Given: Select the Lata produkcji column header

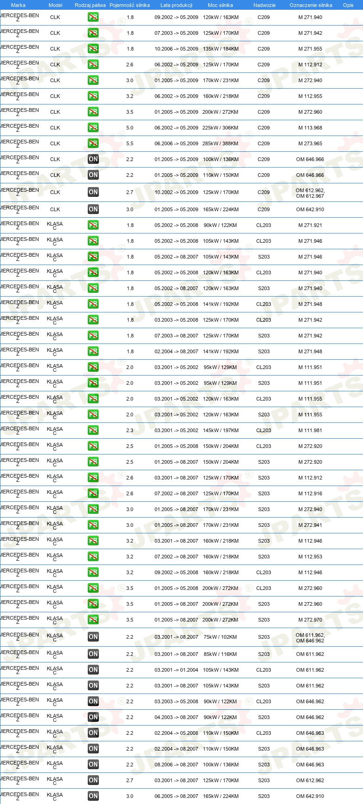Looking at the screenshot, I should pos(176,5).
